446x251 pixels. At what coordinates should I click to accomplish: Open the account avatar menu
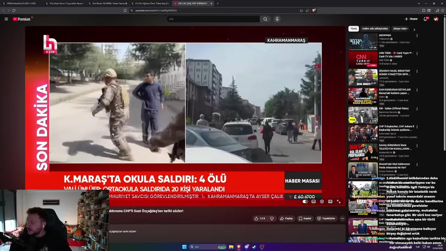(436, 19)
